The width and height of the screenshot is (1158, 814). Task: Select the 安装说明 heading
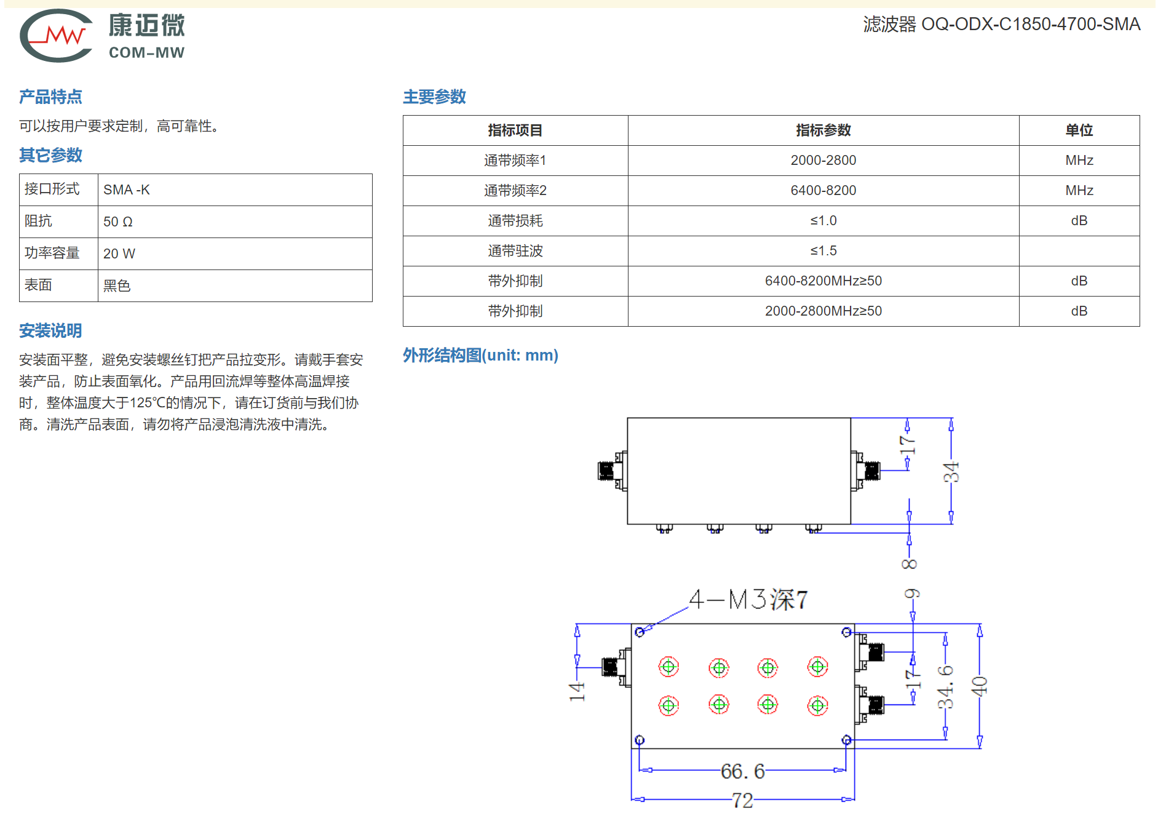coord(50,330)
